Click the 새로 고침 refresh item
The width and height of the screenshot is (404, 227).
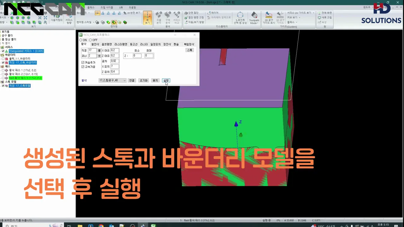(x=325, y=18)
